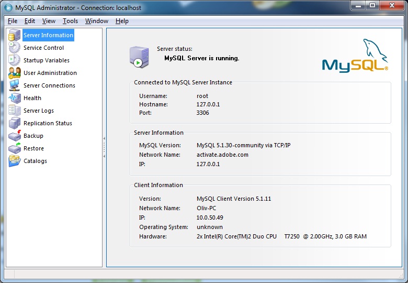
Task: Open the Help menu
Action: click(122, 21)
